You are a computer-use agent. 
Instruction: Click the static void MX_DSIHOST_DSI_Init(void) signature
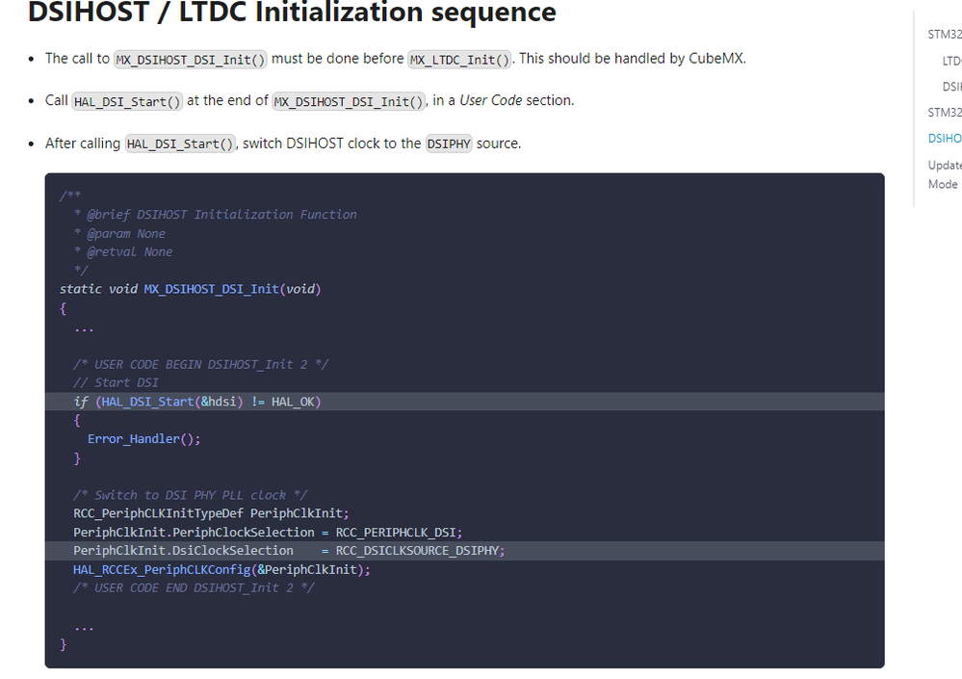190,289
